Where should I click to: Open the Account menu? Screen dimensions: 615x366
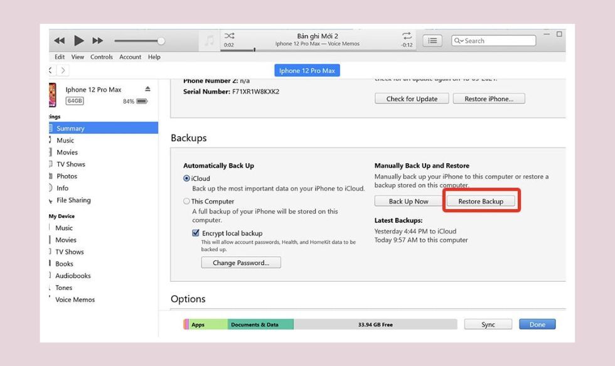click(131, 57)
